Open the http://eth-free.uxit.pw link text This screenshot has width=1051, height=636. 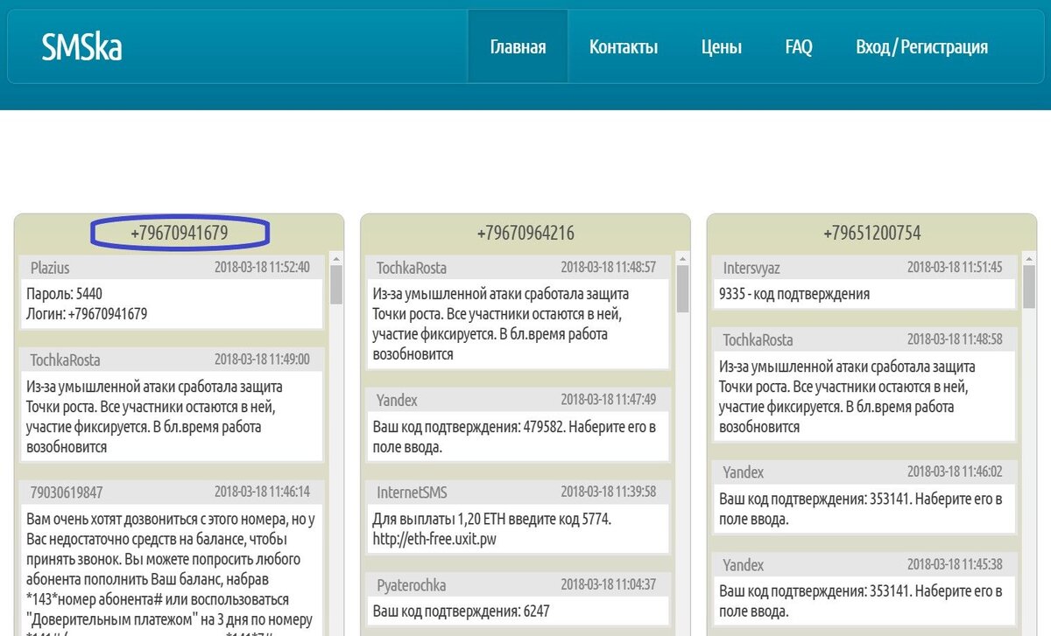pos(434,539)
